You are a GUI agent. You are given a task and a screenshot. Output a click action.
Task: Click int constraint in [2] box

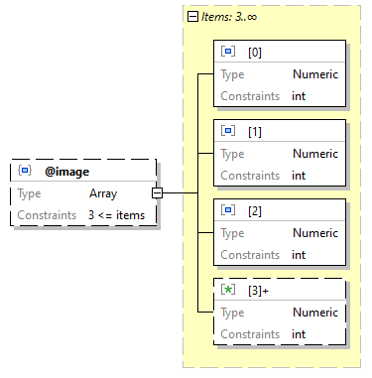299,255
